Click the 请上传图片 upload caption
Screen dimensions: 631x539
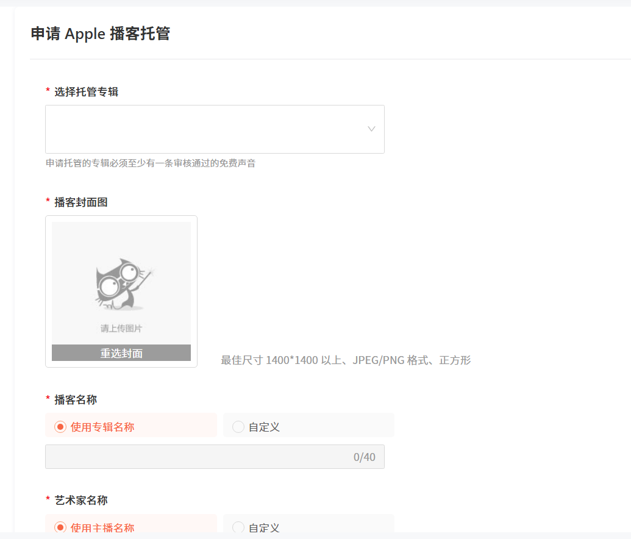pyautogui.click(x=121, y=328)
